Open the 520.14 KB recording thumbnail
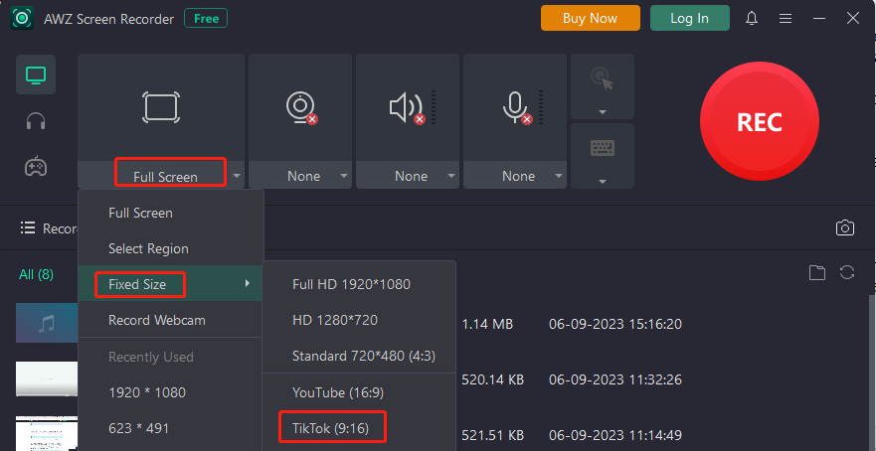876x451 pixels. point(47,378)
